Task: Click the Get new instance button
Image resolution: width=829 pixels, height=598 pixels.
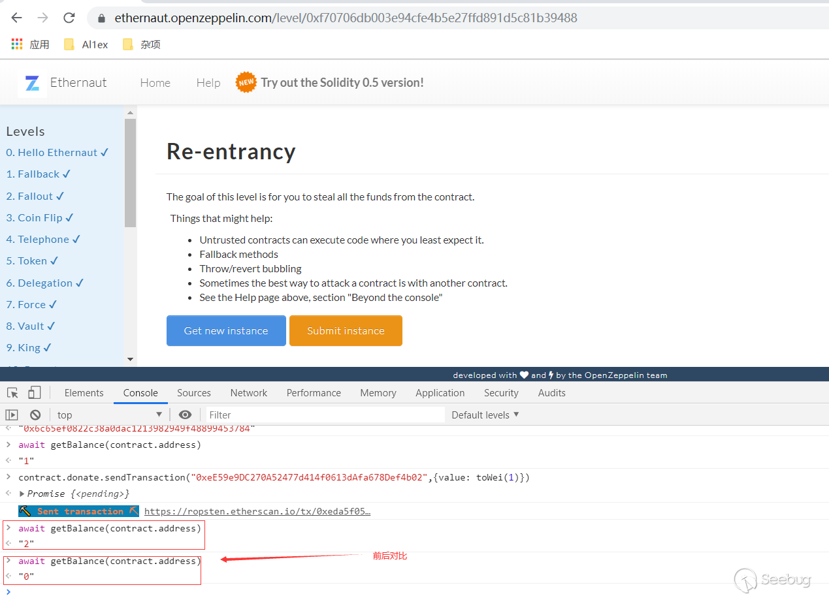Action: 226,330
